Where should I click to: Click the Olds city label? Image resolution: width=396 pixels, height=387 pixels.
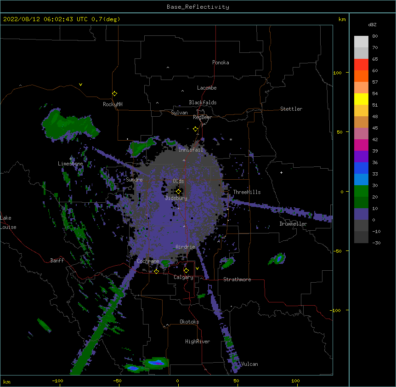click(178, 181)
